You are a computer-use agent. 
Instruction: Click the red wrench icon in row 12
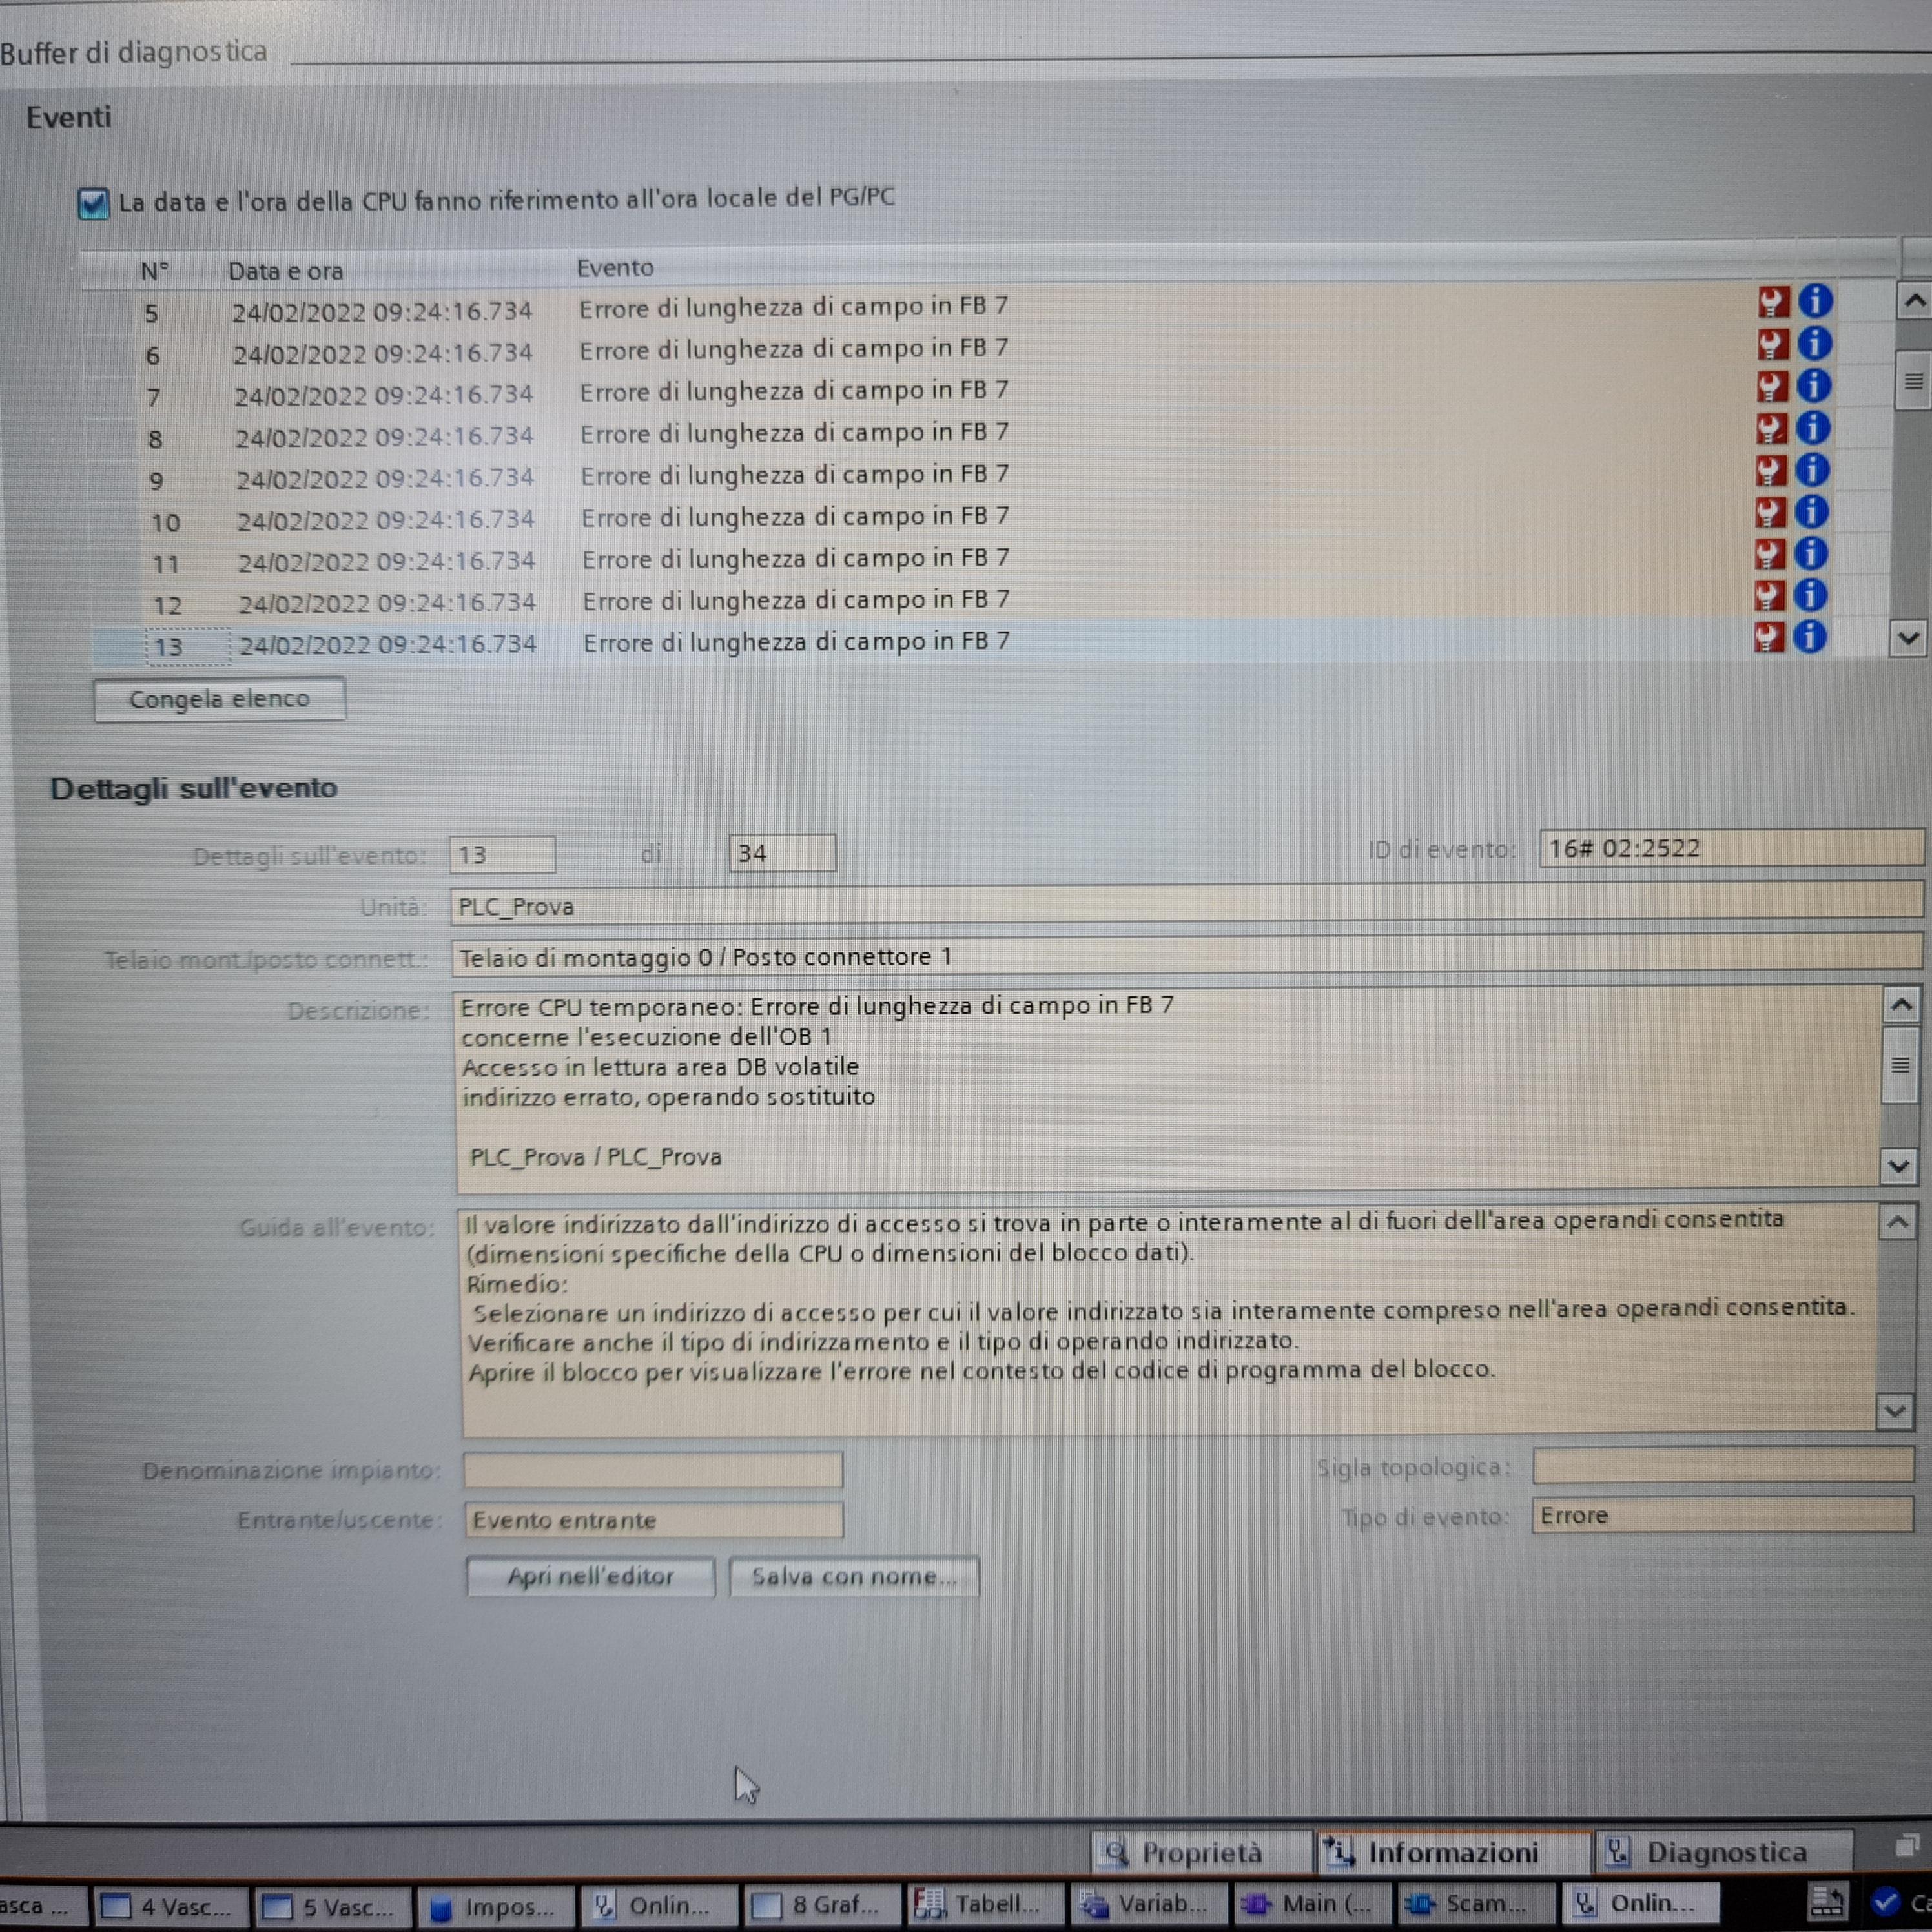pyautogui.click(x=1769, y=596)
